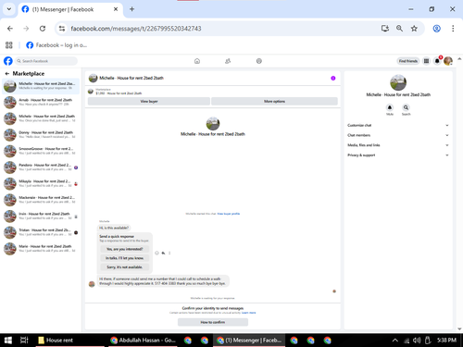Mute the conversation with the bell icon
This screenshot has height=347, width=463.
[x=390, y=107]
